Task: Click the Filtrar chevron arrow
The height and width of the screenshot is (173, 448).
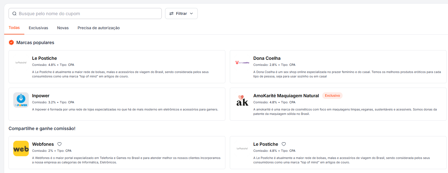Action: [x=191, y=13]
